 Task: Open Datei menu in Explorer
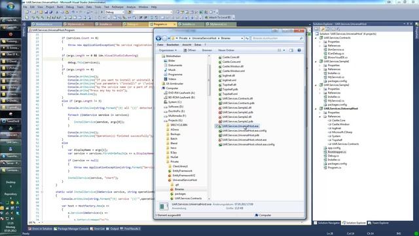click(160, 45)
